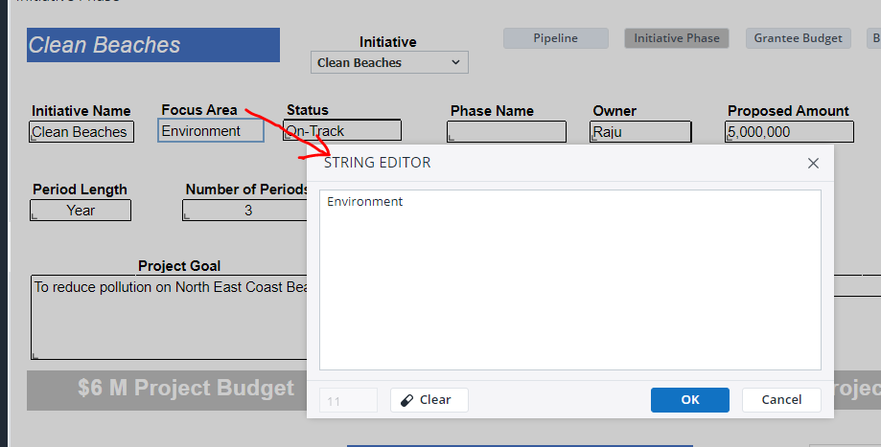Select the empty Phase Name field

(506, 132)
